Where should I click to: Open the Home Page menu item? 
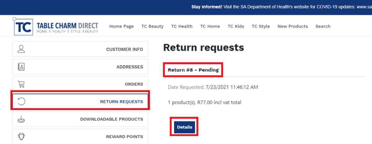point(121,26)
